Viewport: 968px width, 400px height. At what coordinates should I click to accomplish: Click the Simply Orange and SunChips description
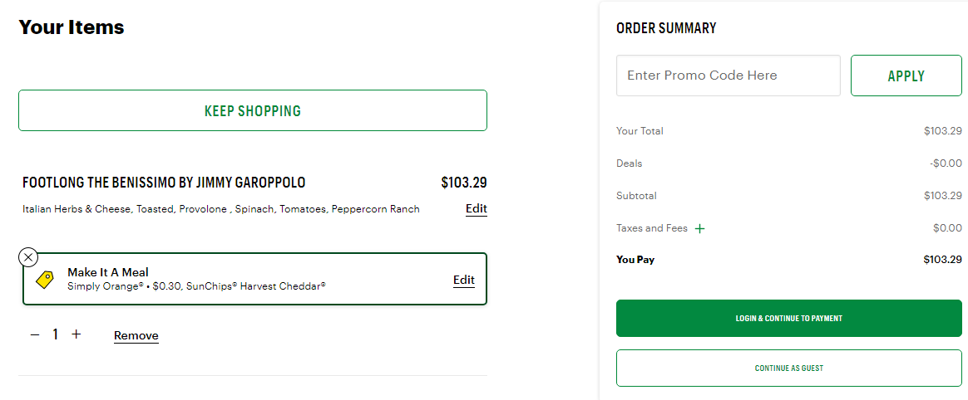point(196,286)
